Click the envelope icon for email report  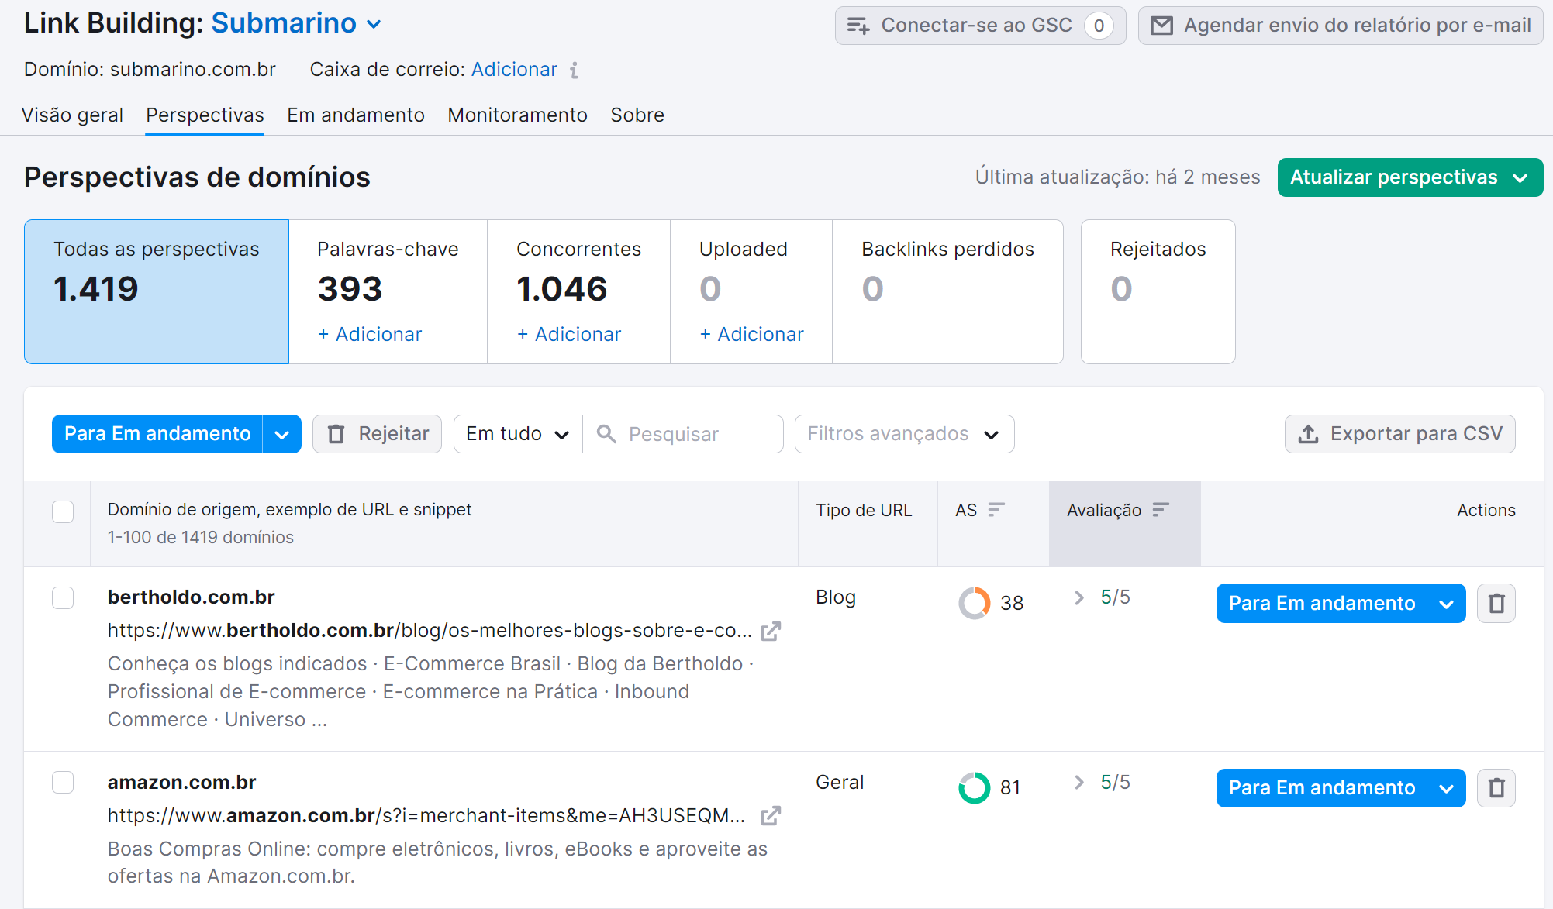pyautogui.click(x=1161, y=26)
